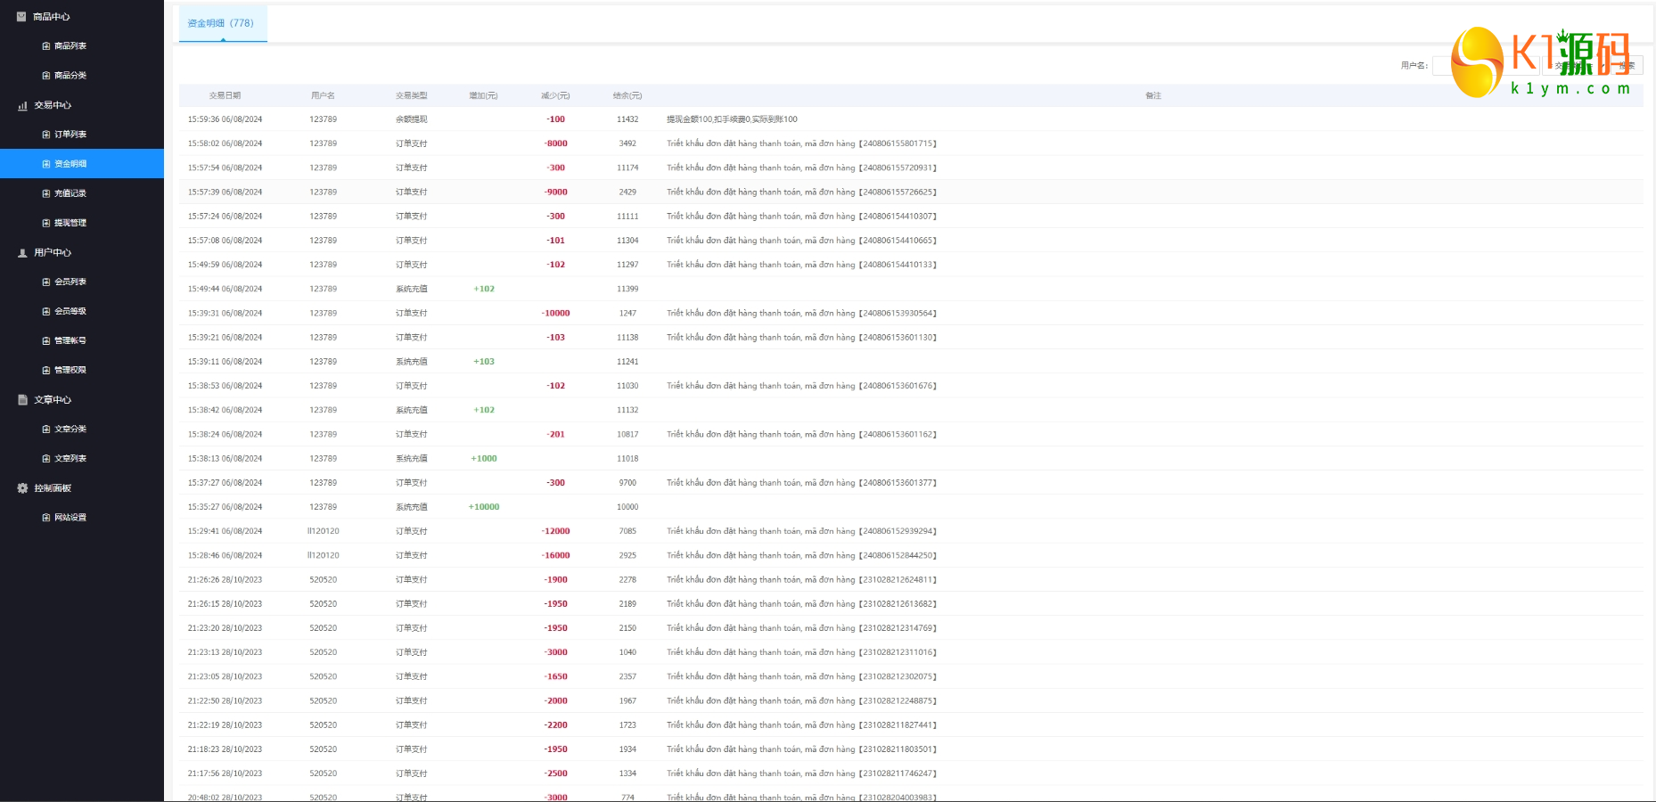Open 商品列表 in the sidebar

(70, 46)
